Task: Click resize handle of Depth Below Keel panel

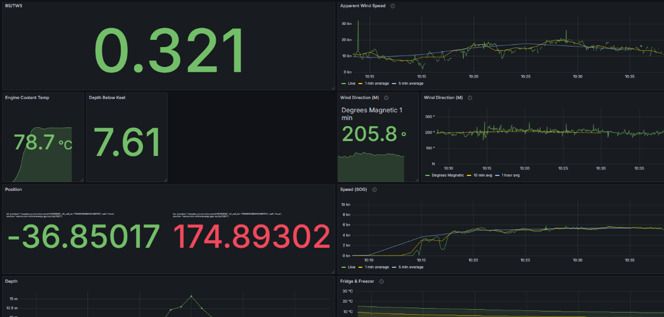Action: (x=165, y=180)
